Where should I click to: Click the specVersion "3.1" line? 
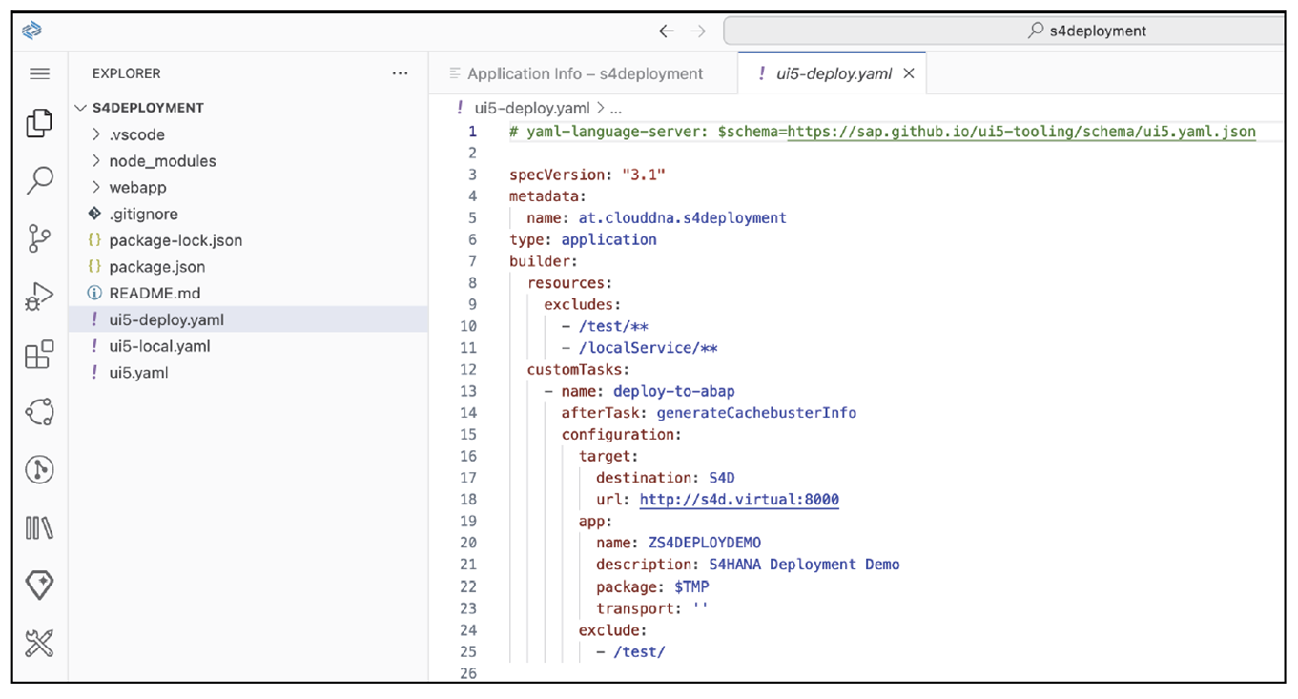tap(587, 175)
